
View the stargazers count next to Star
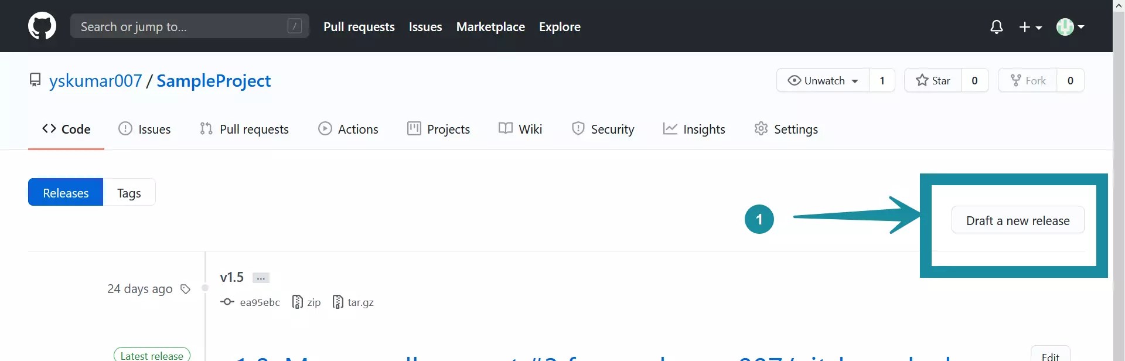(975, 80)
